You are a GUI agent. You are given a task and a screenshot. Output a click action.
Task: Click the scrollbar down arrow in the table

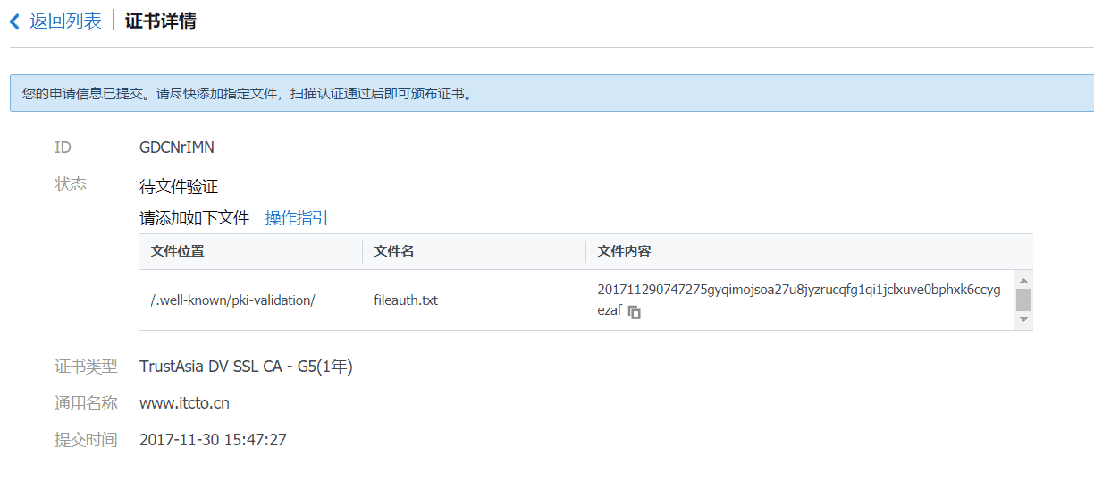pos(1024,320)
